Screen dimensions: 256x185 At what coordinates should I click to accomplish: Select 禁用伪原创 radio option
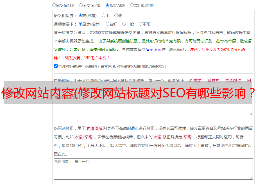click(132, 5)
